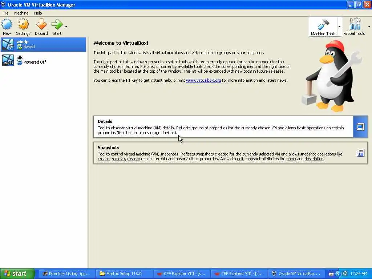Click the Q tray icon
This screenshot has width=372, height=279.
pyautogui.click(x=345, y=273)
